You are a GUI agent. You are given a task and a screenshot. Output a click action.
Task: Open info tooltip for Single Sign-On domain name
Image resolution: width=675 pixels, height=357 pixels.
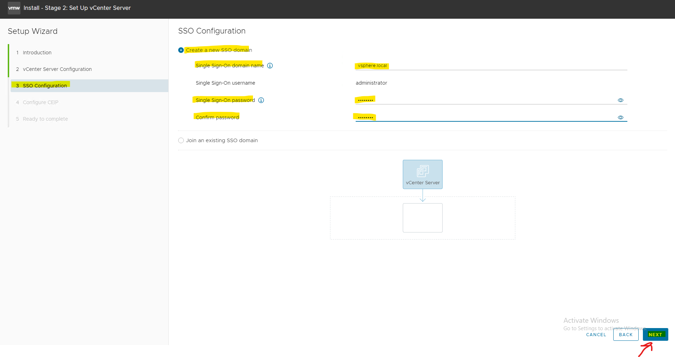[270, 66]
